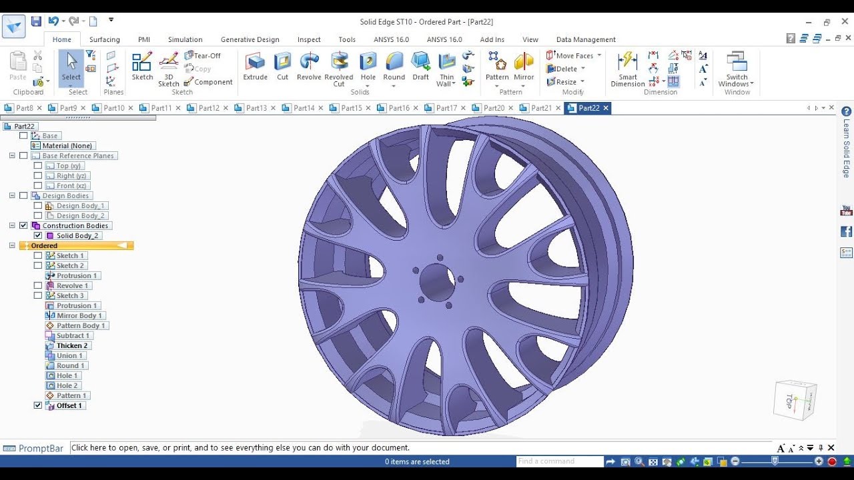Select the Cut tool in Solids

click(283, 67)
